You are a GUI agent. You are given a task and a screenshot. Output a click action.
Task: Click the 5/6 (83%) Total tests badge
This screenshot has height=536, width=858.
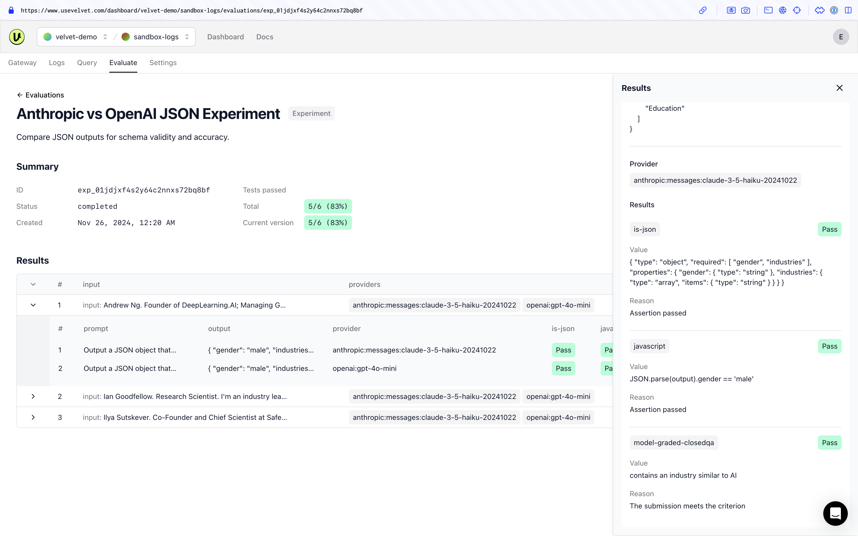(x=327, y=206)
